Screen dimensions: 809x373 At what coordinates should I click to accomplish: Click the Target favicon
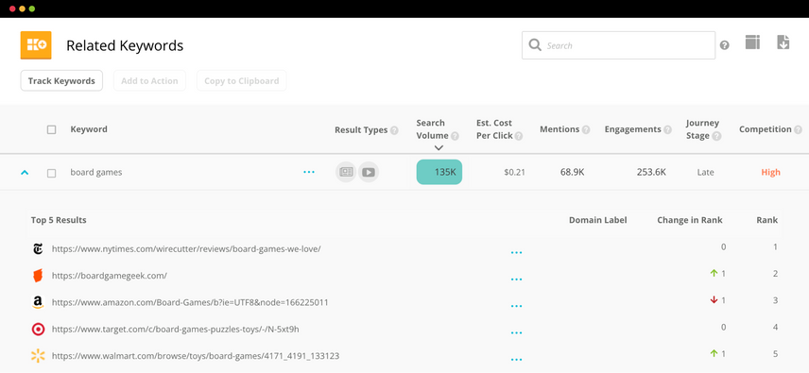point(38,330)
